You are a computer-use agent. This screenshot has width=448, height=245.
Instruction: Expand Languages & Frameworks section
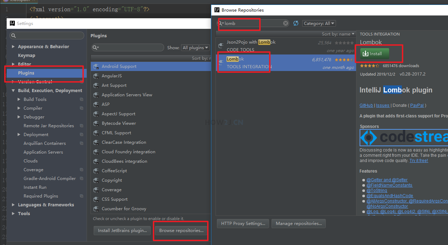click(x=13, y=205)
